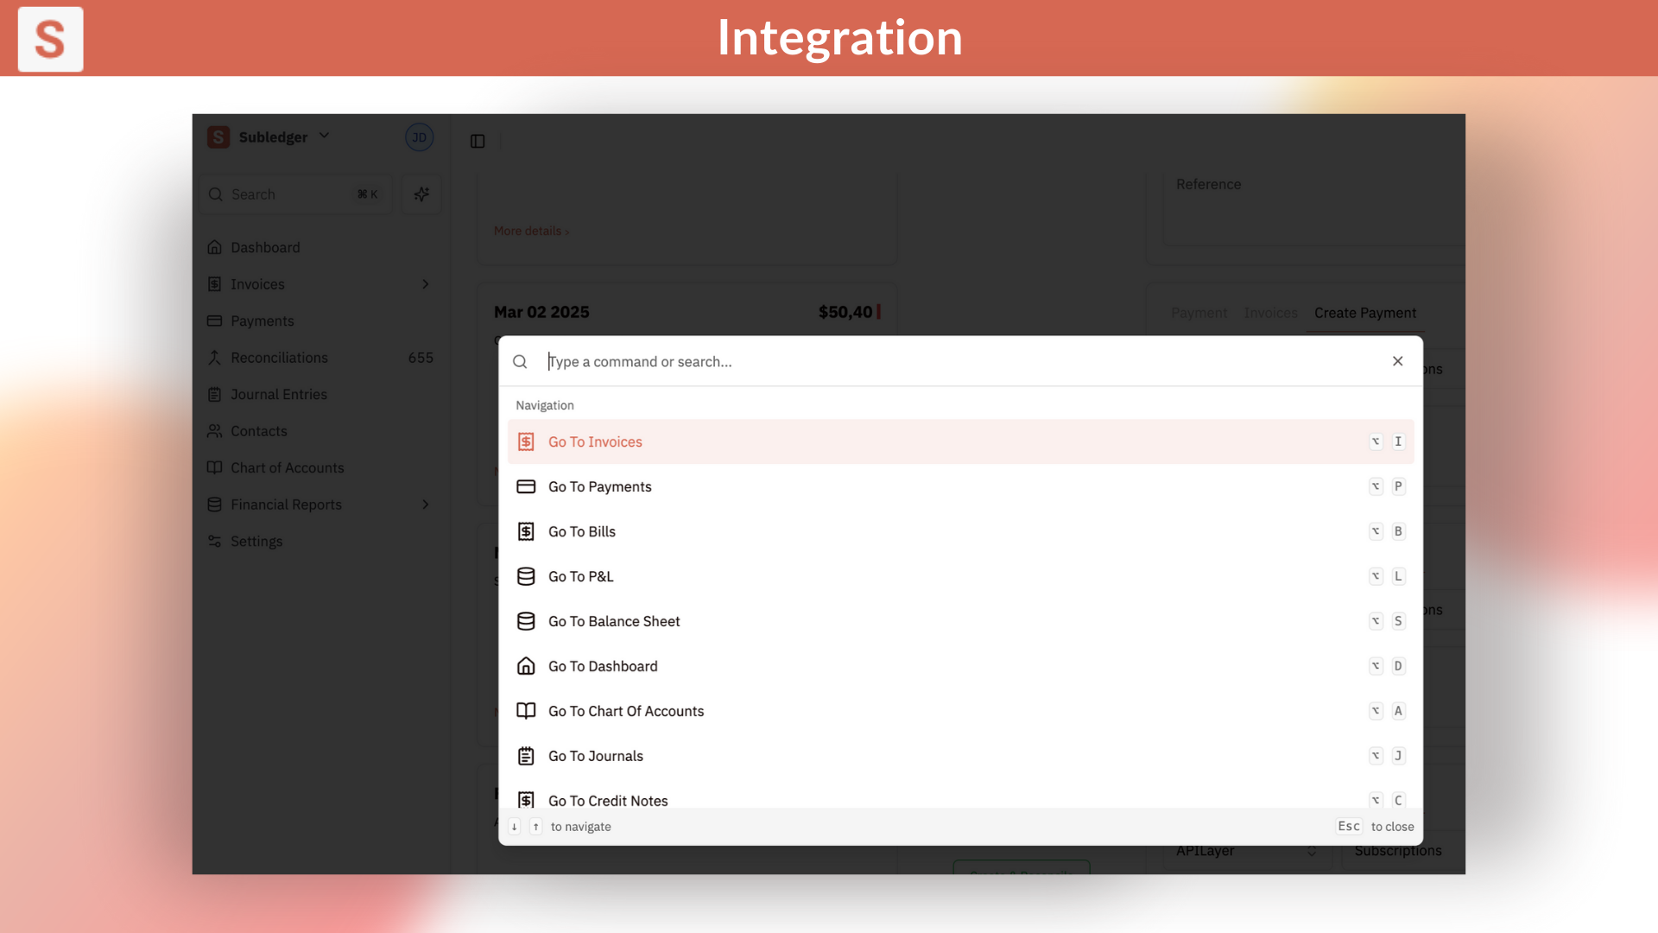Select Go To Invoices command
Image resolution: width=1658 pixels, height=933 pixels.
(595, 441)
